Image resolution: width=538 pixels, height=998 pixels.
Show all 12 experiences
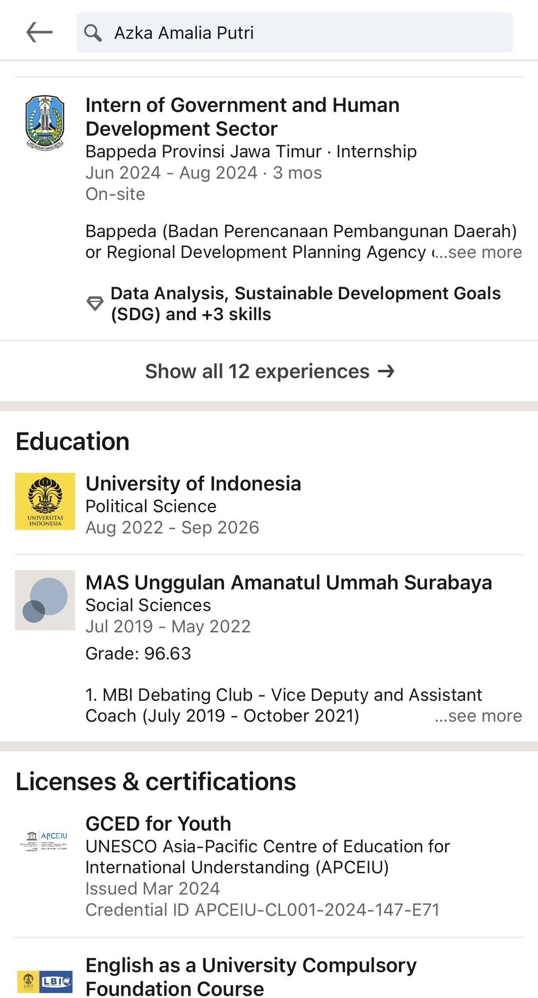point(269,371)
